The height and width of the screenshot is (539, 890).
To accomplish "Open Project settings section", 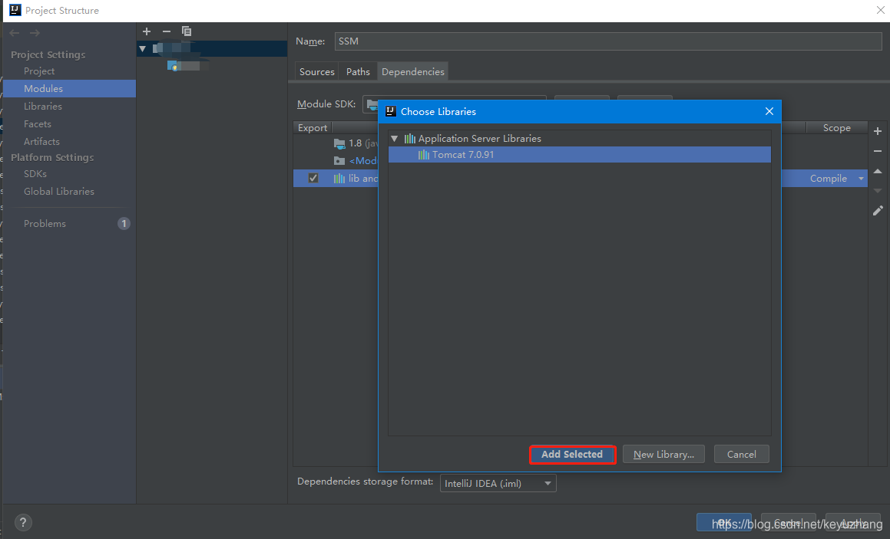I will 39,71.
